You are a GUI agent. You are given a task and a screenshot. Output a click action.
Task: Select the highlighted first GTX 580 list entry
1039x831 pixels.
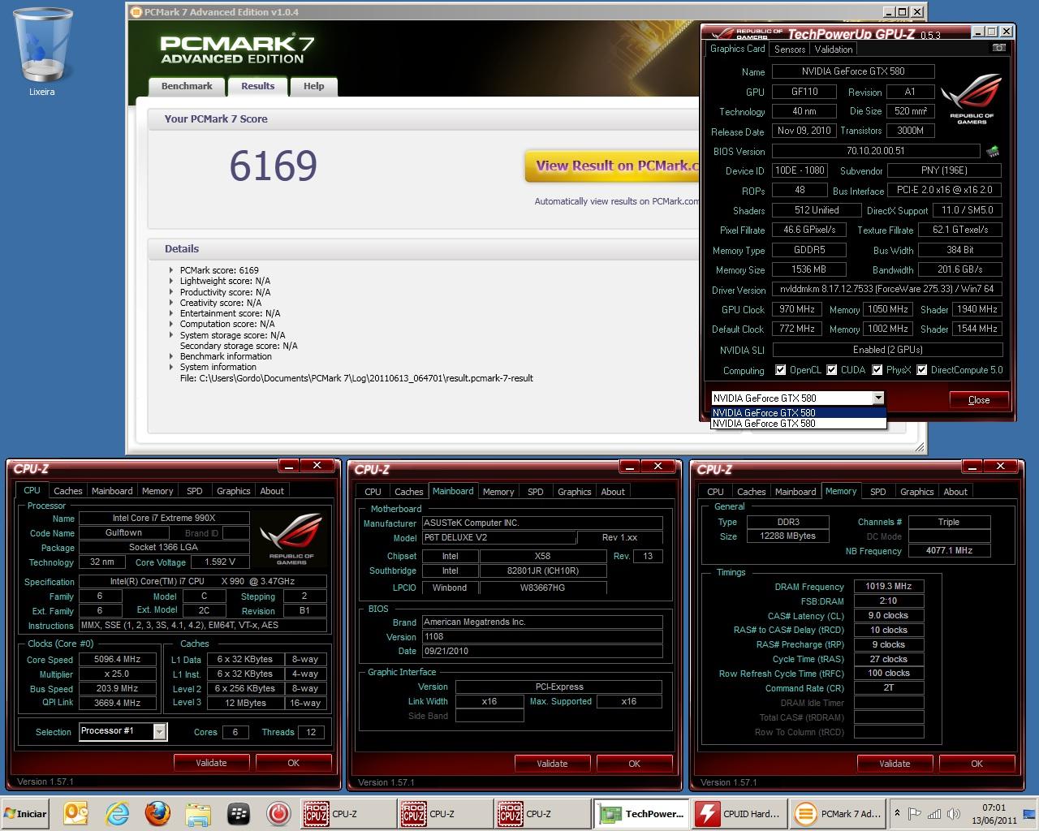point(798,412)
